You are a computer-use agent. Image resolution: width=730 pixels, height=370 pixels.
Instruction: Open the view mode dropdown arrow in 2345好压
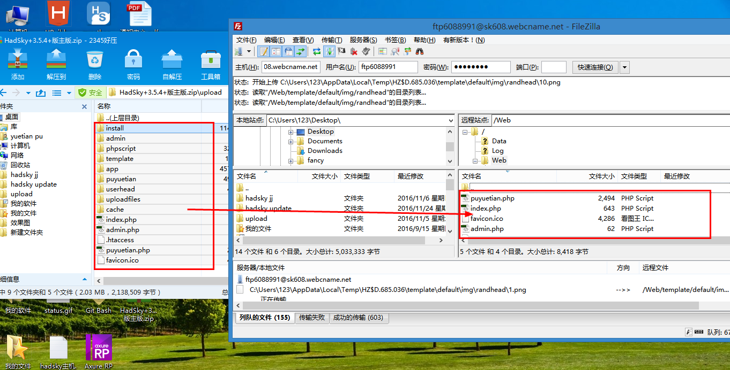coord(69,93)
